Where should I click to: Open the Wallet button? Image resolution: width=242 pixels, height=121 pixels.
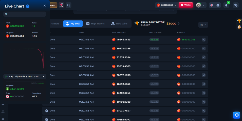coord(186,5)
